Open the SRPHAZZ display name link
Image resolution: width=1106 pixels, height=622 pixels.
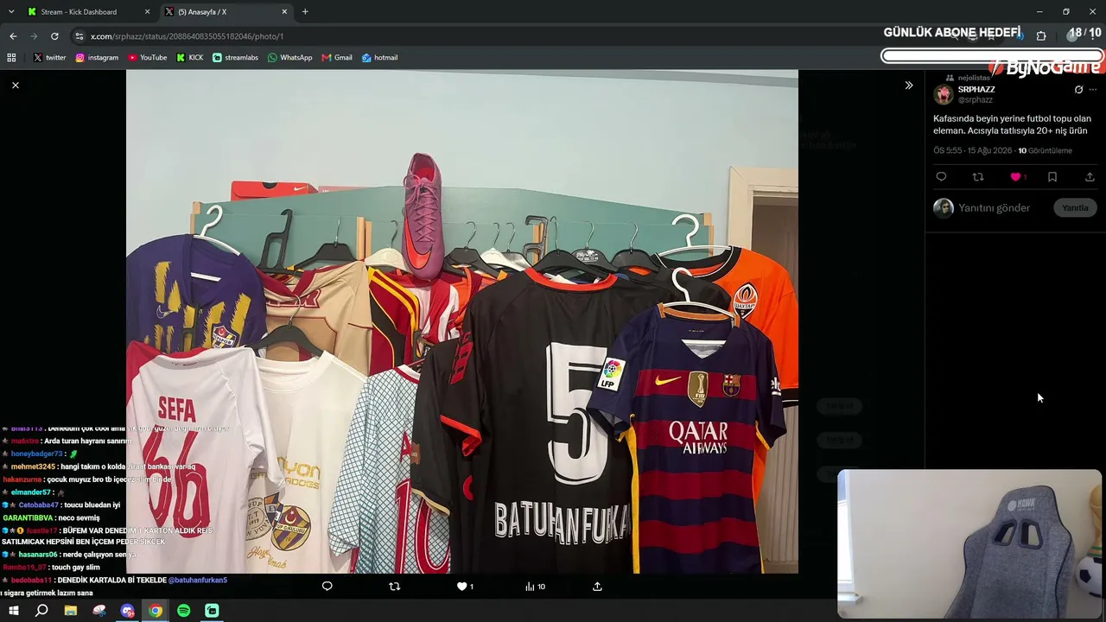tap(976, 90)
